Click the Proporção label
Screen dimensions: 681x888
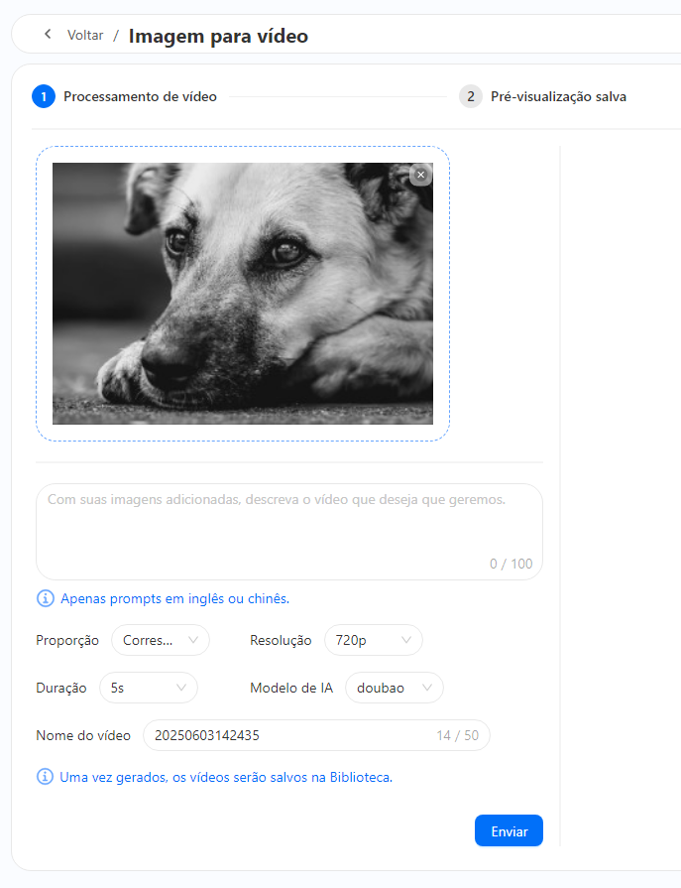[67, 641]
